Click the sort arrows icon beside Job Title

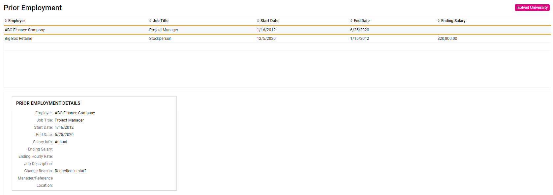(150, 21)
